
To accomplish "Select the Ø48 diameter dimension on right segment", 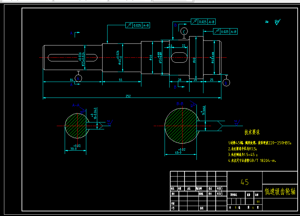I will point(212,58).
